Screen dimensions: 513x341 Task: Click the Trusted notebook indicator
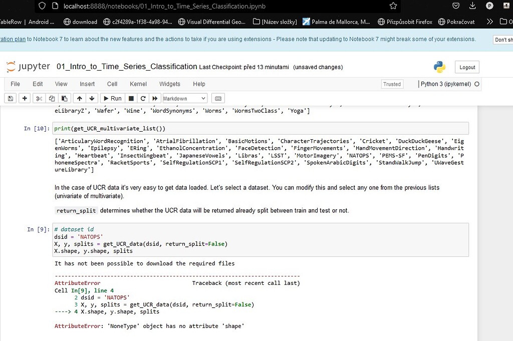392,84
